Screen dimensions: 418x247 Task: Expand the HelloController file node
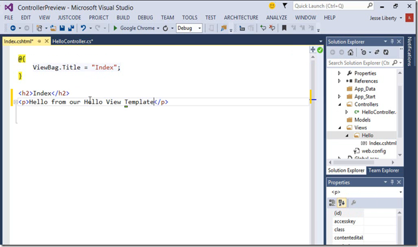(347, 112)
